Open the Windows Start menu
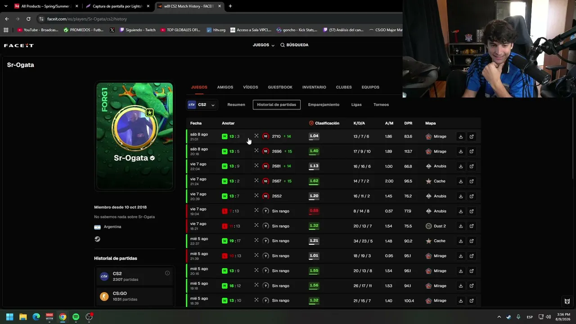The height and width of the screenshot is (324, 576). coord(9,317)
